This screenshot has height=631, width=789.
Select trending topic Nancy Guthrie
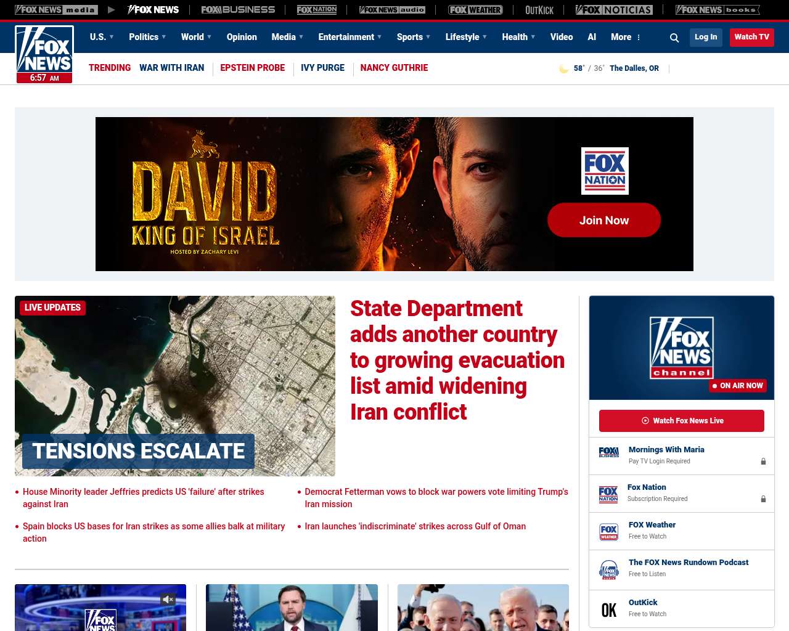(x=394, y=68)
